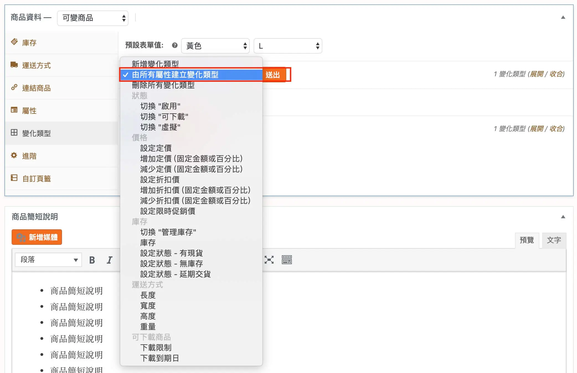Switch editor to 預覽 visual tab
Image resolution: width=577 pixels, height=373 pixels.
527,240
